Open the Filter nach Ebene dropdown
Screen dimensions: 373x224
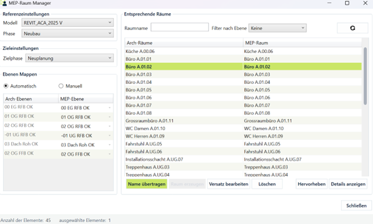pos(277,28)
